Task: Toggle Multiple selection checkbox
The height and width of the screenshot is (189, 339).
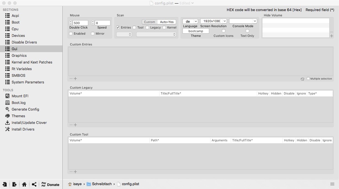Action: 308,78
